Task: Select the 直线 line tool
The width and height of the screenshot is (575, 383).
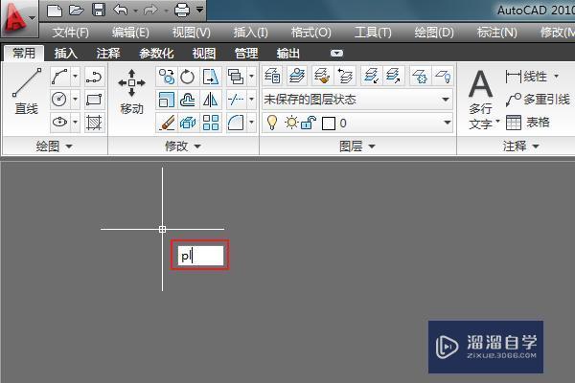Action: click(x=26, y=92)
